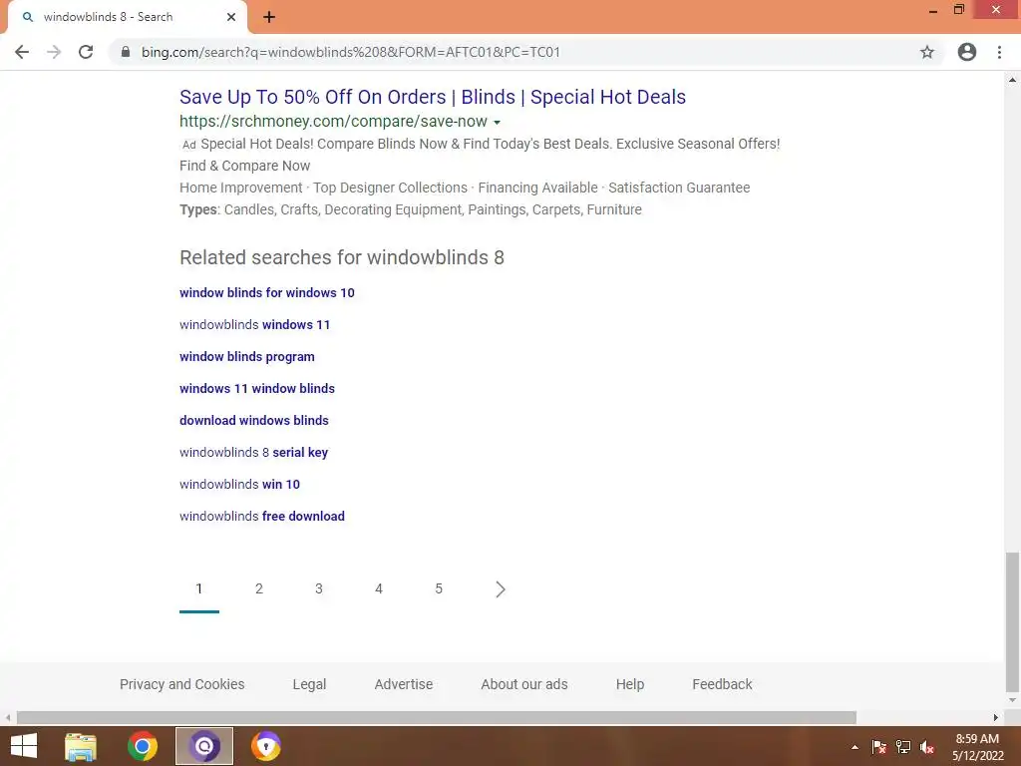1021x766 pixels.
Task: Open the Chrome profile avatar menu
Action: (x=967, y=52)
